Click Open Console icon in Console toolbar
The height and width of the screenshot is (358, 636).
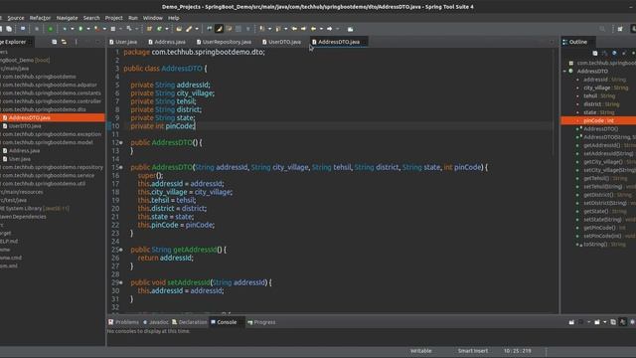pos(596,322)
